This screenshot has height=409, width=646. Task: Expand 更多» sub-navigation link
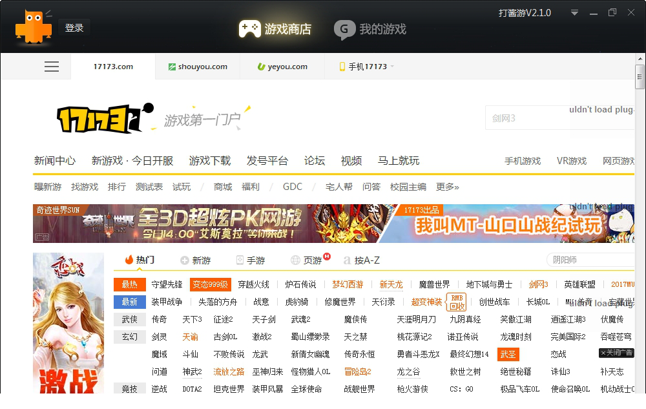(x=448, y=187)
